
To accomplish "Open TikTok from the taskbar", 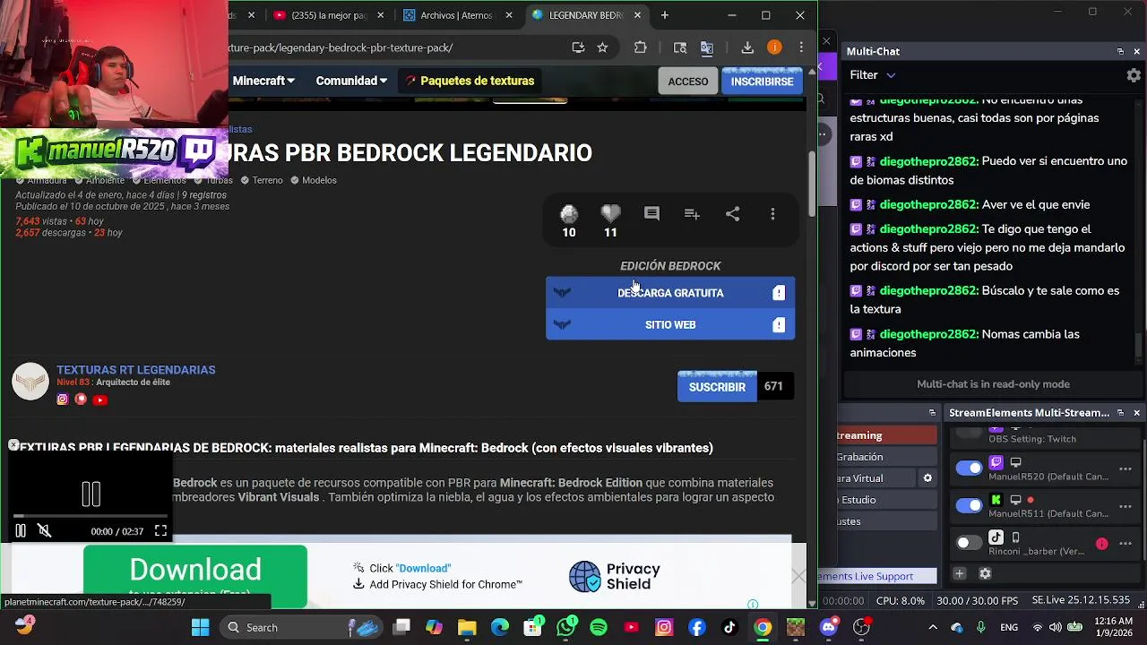I will pos(729,627).
